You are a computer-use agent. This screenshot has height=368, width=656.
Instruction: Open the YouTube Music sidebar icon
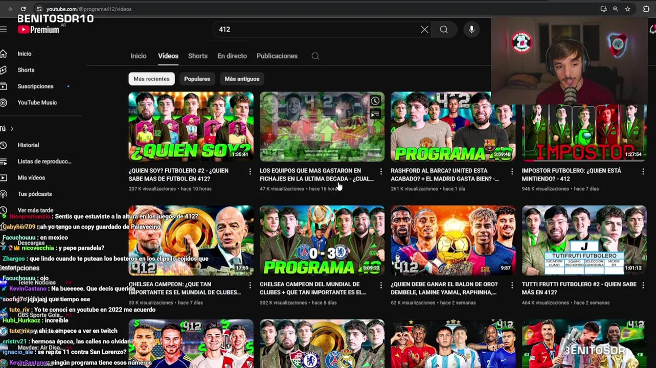[3, 103]
